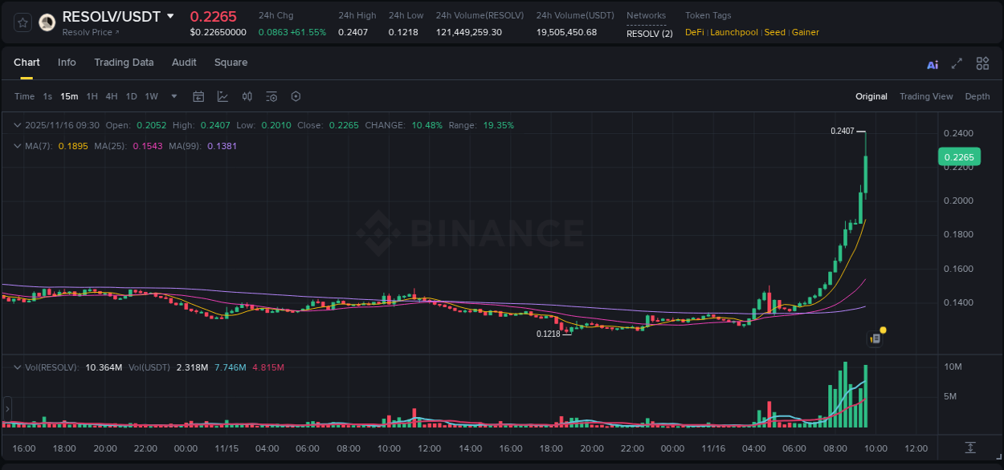Switch to the Trading Data tab
The image size is (1004, 470).
124,63
